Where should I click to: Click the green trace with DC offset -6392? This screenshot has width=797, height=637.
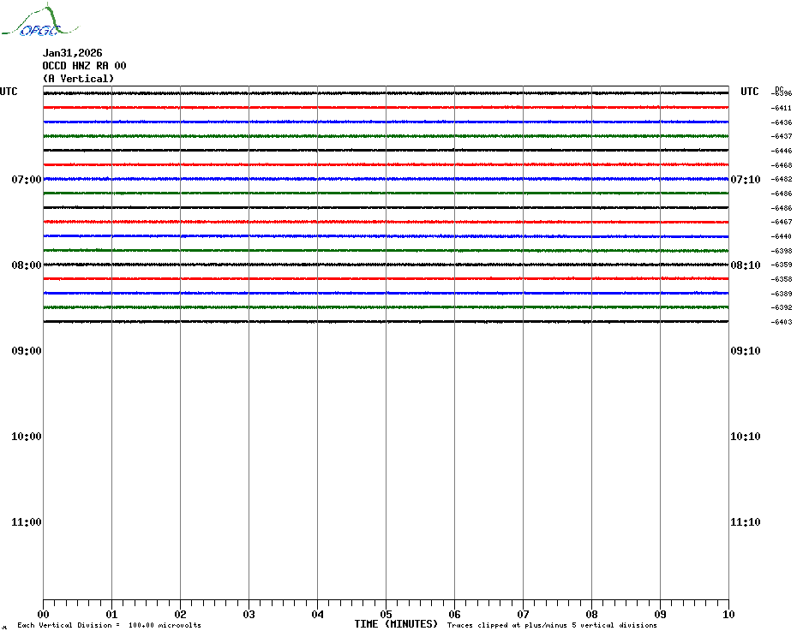386,307
